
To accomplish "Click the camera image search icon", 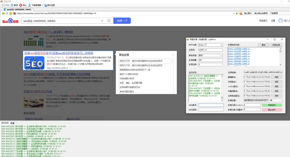I will pos(109,21).
